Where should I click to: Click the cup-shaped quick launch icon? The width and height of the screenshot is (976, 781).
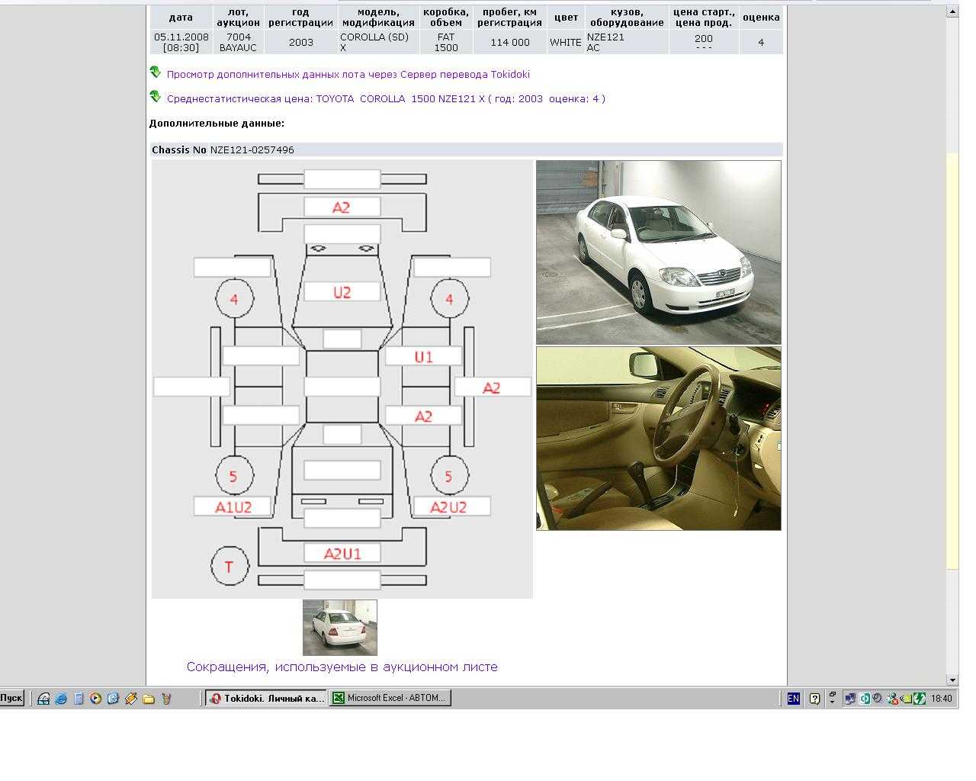166,698
